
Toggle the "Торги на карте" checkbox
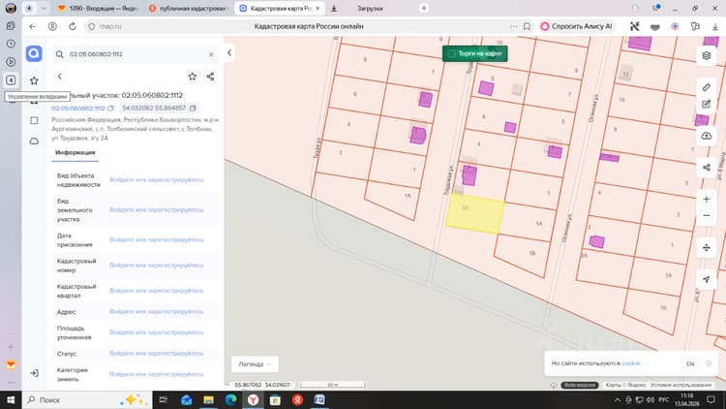(x=451, y=54)
